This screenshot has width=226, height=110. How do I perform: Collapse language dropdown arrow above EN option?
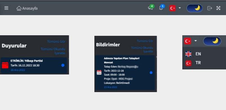click(x=196, y=41)
